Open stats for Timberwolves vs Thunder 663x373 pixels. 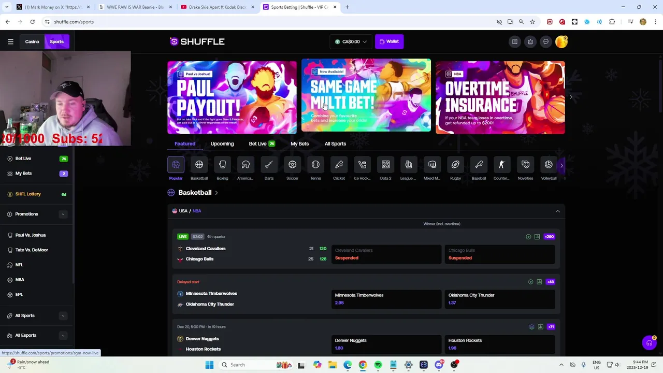539,282
